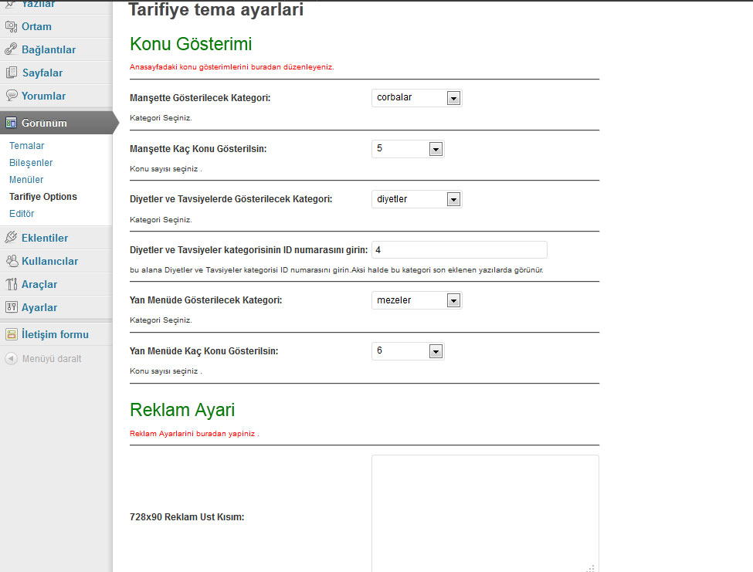Open Yan Menüde Gösterilecek Kategori dropdown

(x=416, y=300)
